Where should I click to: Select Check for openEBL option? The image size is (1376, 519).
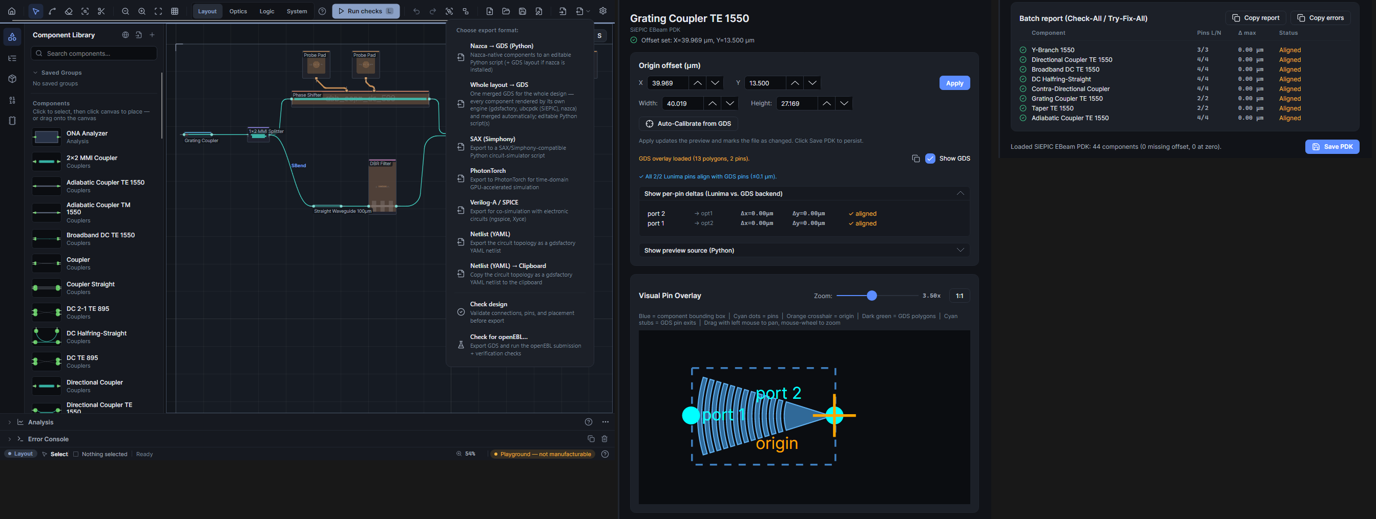(520, 345)
